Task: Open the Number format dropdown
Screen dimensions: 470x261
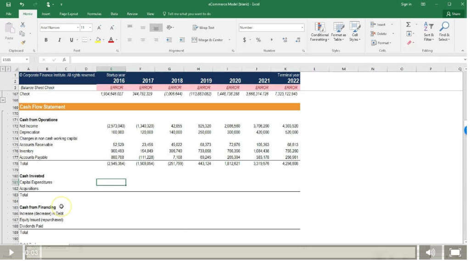Action: click(302, 28)
